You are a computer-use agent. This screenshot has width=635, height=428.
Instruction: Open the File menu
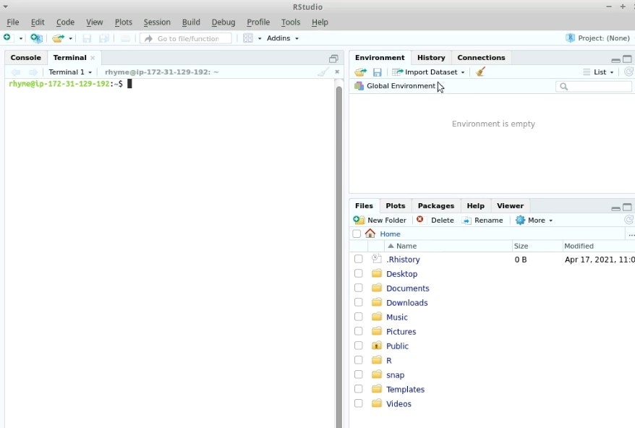pyautogui.click(x=12, y=22)
